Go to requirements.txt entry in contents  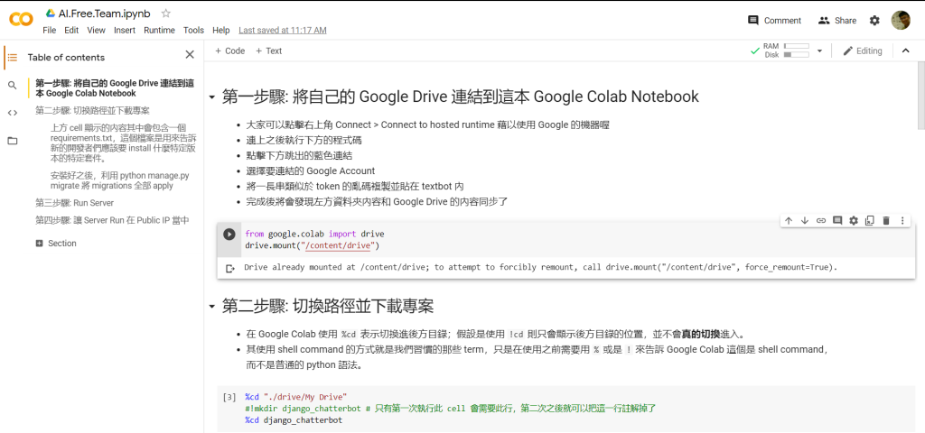pos(123,143)
